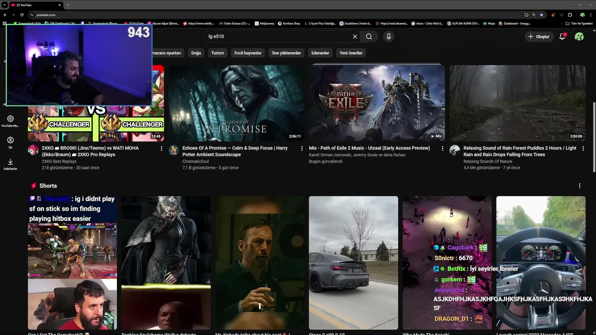This screenshot has height=335, width=596.
Task: Open the tab search dropdown arrow
Action: pos(4,5)
